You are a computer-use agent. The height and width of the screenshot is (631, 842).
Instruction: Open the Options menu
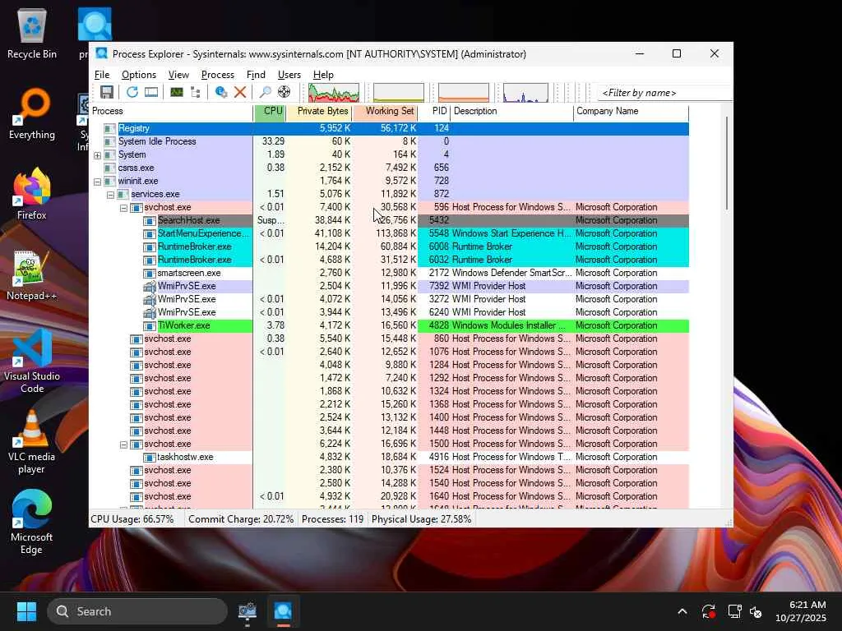click(x=138, y=75)
